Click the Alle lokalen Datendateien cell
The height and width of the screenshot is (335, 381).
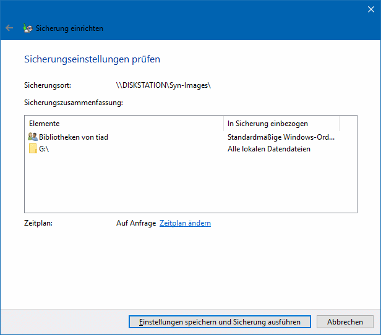point(269,149)
